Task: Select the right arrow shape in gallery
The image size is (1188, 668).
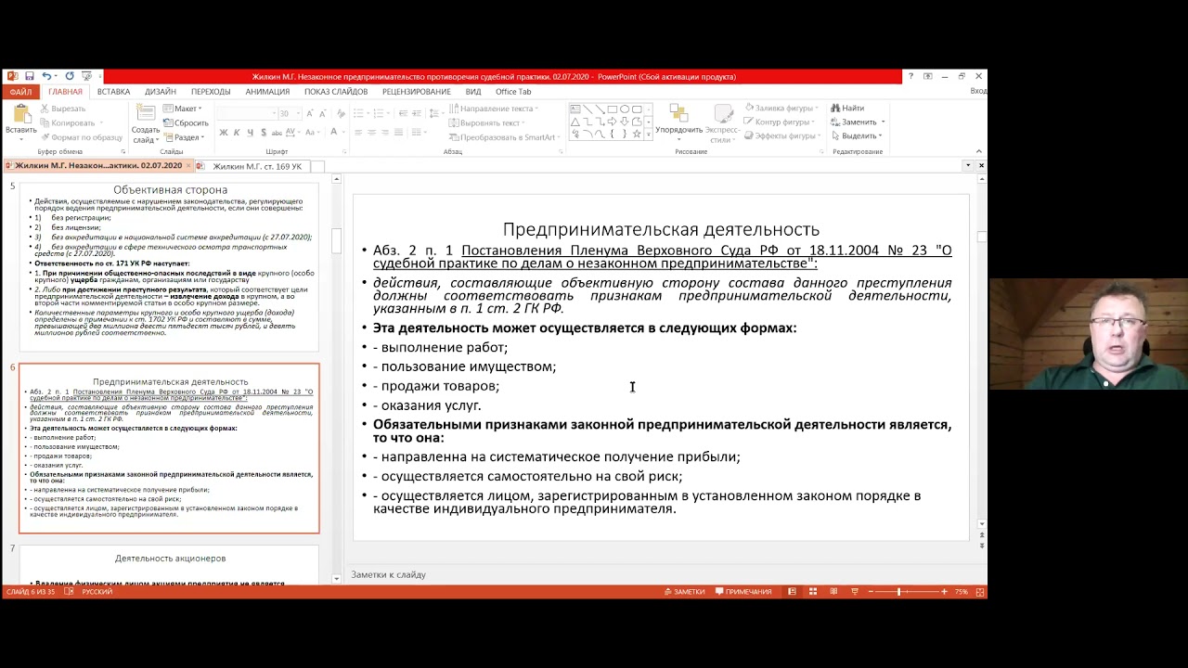Action: point(613,122)
